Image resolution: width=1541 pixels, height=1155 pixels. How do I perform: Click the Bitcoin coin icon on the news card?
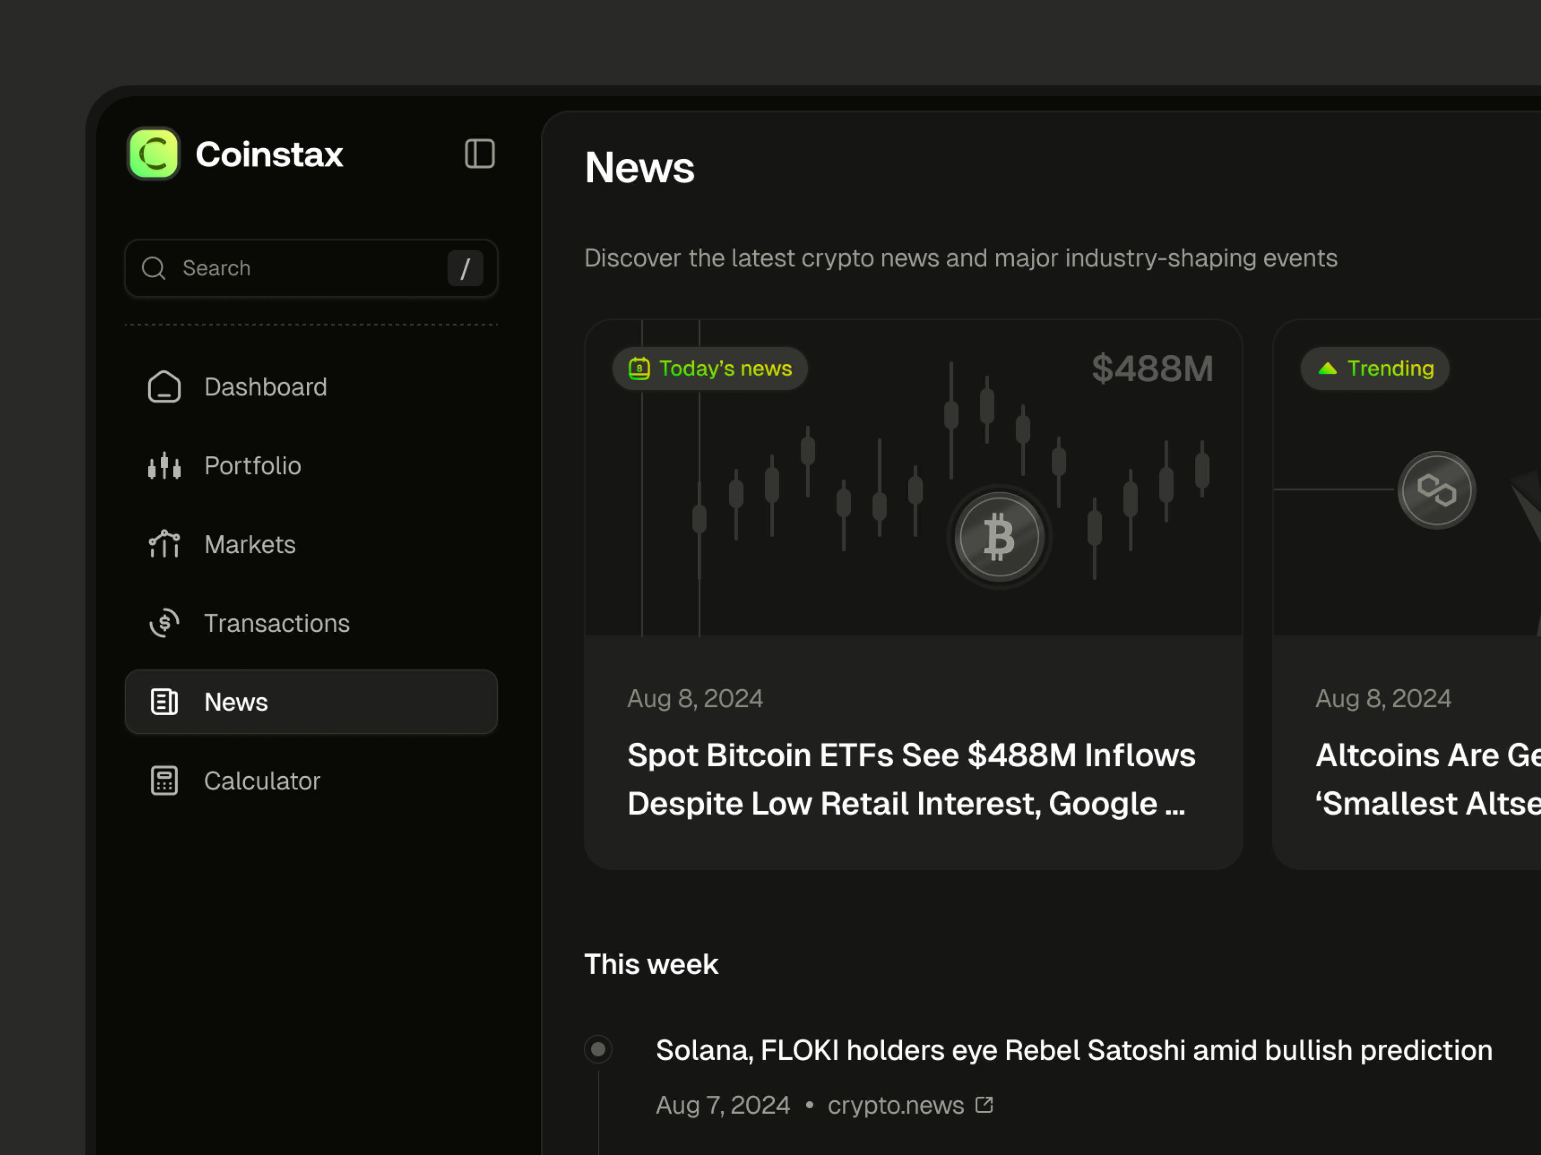coord(998,536)
